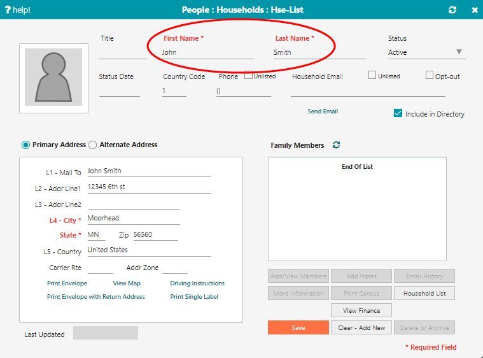The image size is (483, 358).
Task: Select the Alternate Address radio button
Action: [x=92, y=145]
